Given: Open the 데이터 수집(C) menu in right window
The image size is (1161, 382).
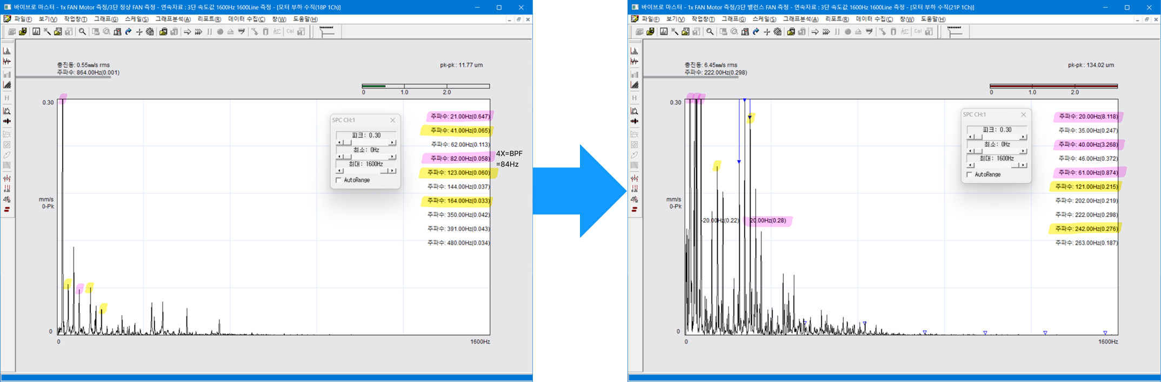Looking at the screenshot, I should pos(874,19).
